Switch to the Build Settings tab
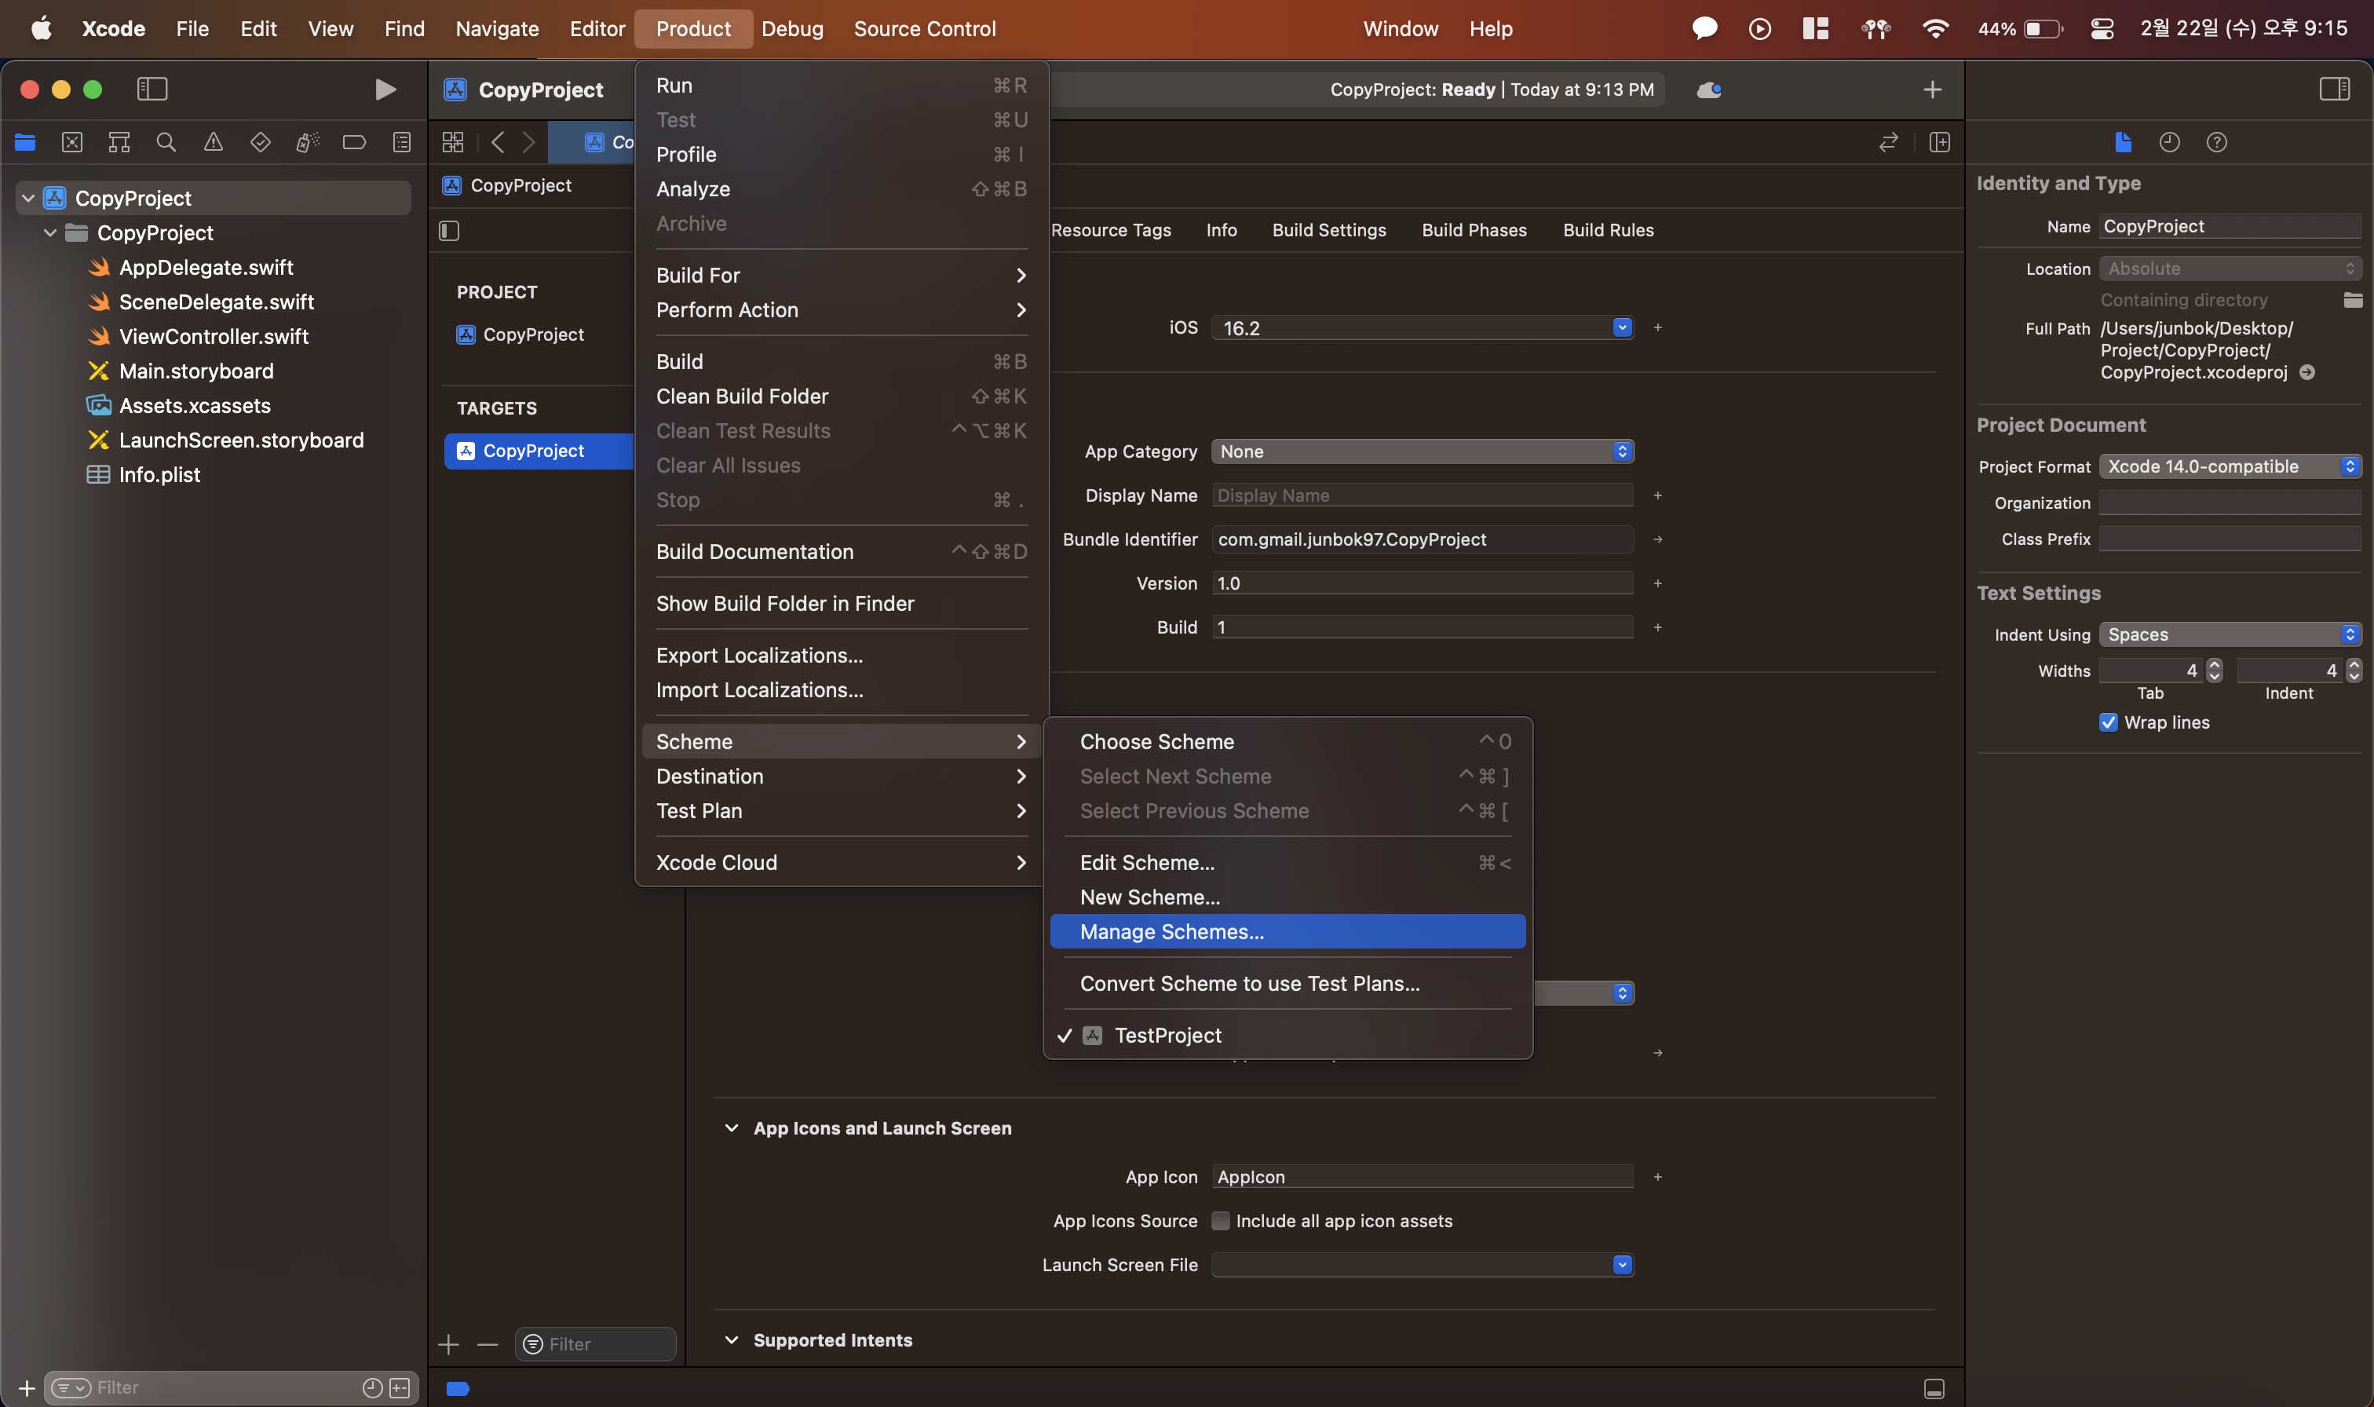The height and width of the screenshot is (1407, 2374). point(1328,230)
